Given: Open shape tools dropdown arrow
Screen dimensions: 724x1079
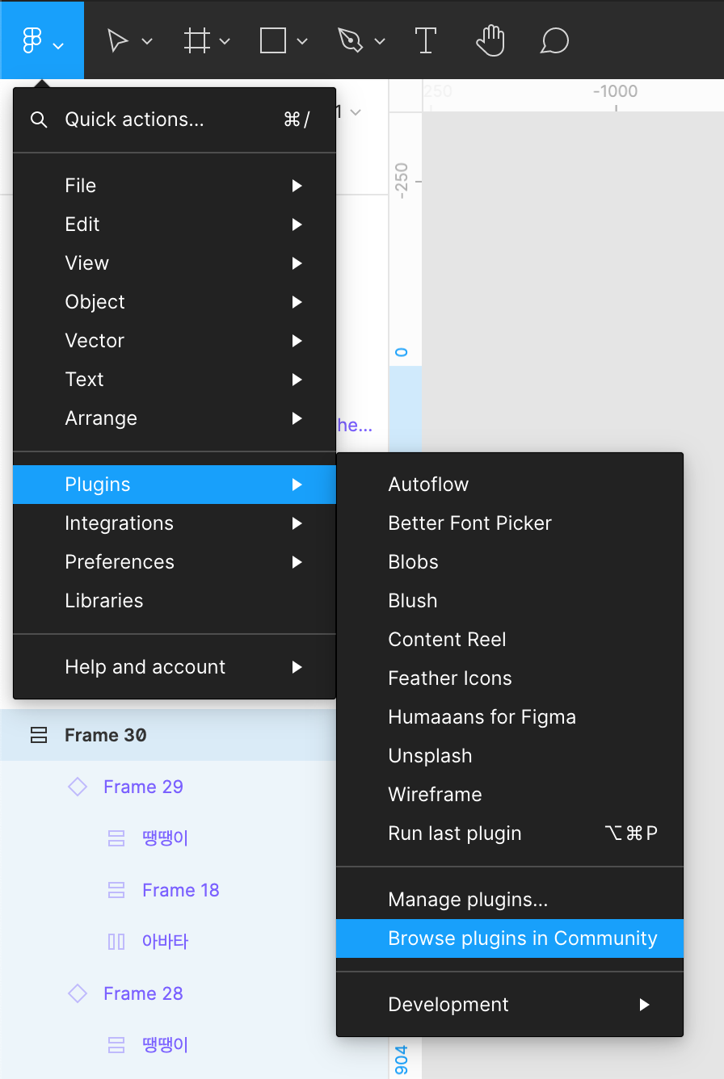Looking at the screenshot, I should pos(302,42).
